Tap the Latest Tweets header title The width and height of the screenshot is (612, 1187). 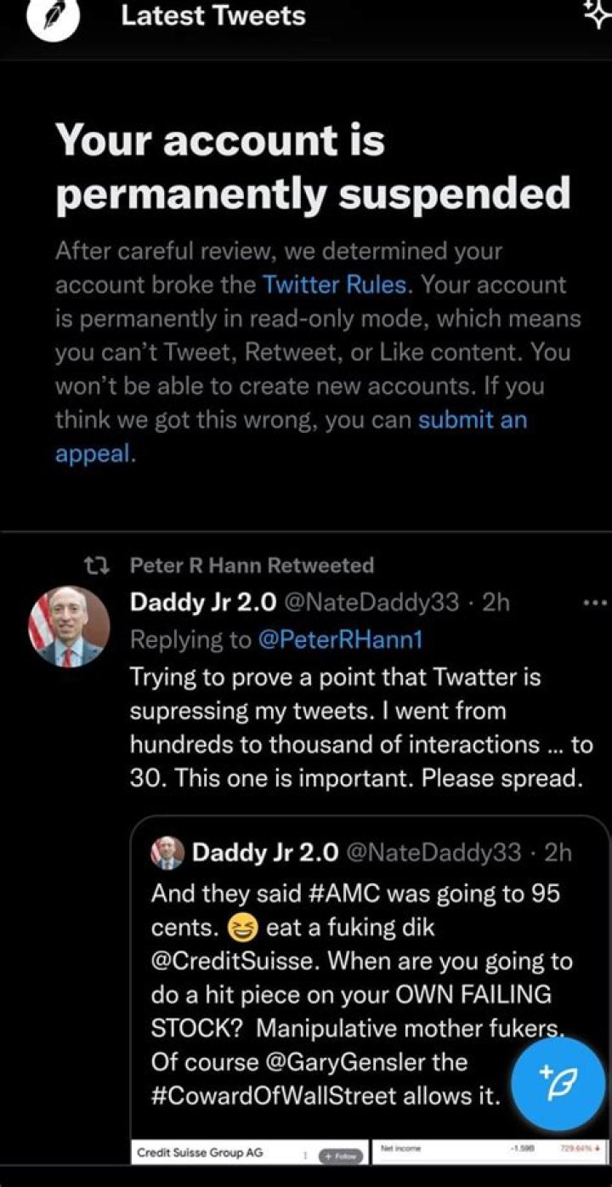click(x=212, y=15)
